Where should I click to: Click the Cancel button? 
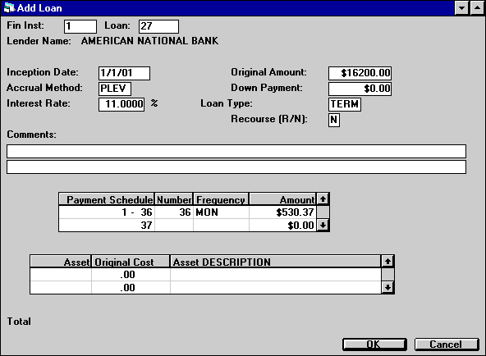coord(447,345)
